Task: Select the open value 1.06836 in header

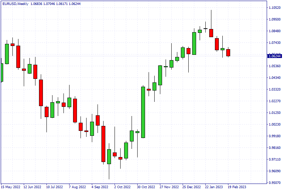Action: (36, 4)
